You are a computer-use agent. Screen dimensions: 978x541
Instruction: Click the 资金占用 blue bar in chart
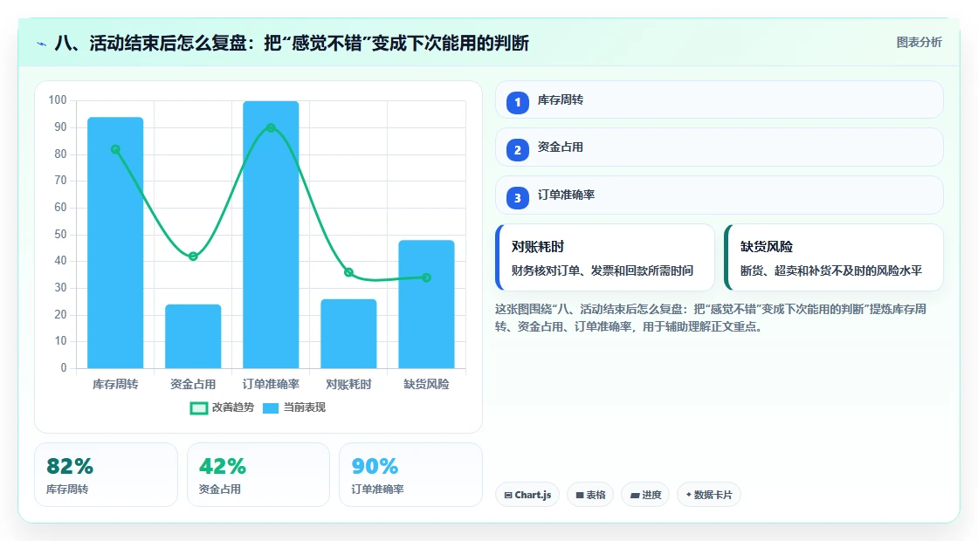[x=193, y=336]
